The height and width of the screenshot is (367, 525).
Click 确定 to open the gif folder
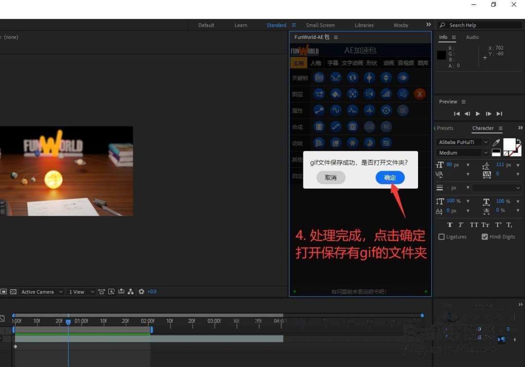click(390, 177)
